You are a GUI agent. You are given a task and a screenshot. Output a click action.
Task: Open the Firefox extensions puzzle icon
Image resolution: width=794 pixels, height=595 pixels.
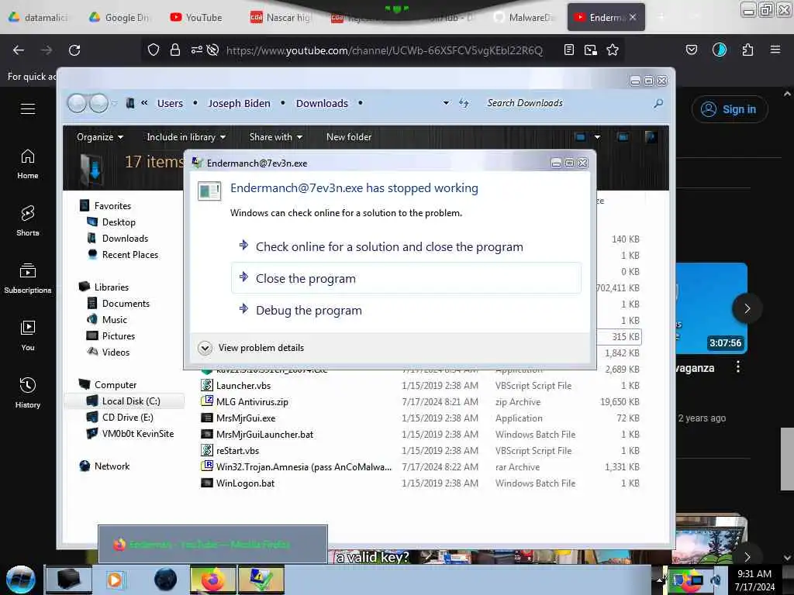(747, 50)
